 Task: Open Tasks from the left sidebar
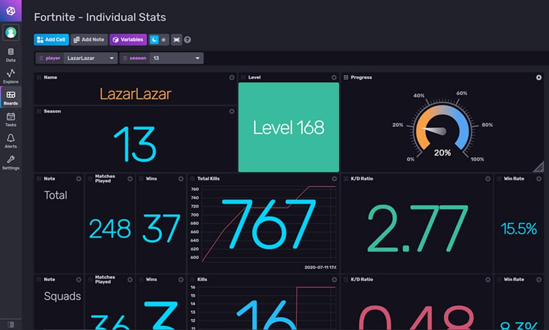click(x=11, y=119)
